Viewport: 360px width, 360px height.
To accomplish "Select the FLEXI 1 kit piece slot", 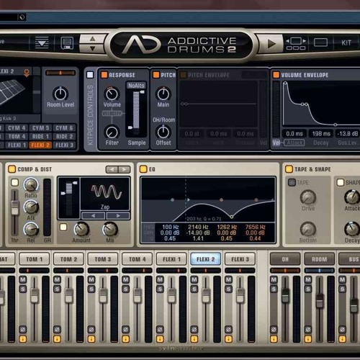I will [x=17, y=145].
